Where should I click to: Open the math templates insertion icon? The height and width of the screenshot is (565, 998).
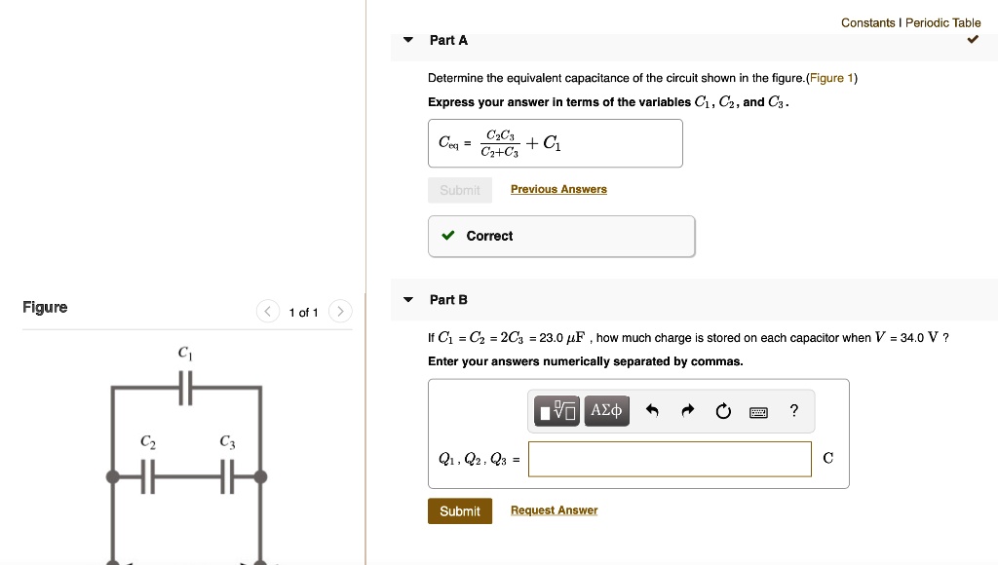[x=555, y=410]
